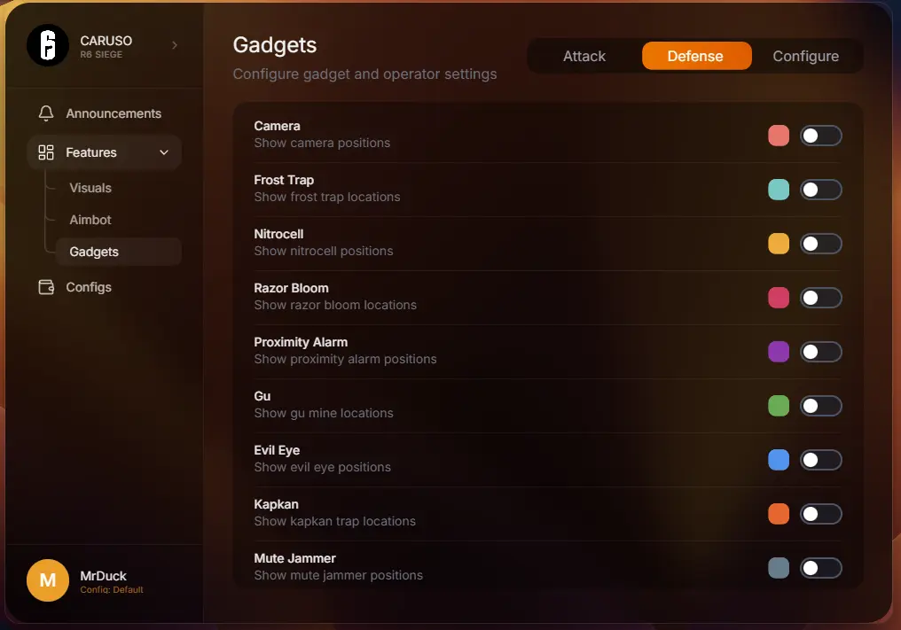This screenshot has height=630, width=901.
Task: Enable the Evil Eye toggle
Action: [x=820, y=460]
